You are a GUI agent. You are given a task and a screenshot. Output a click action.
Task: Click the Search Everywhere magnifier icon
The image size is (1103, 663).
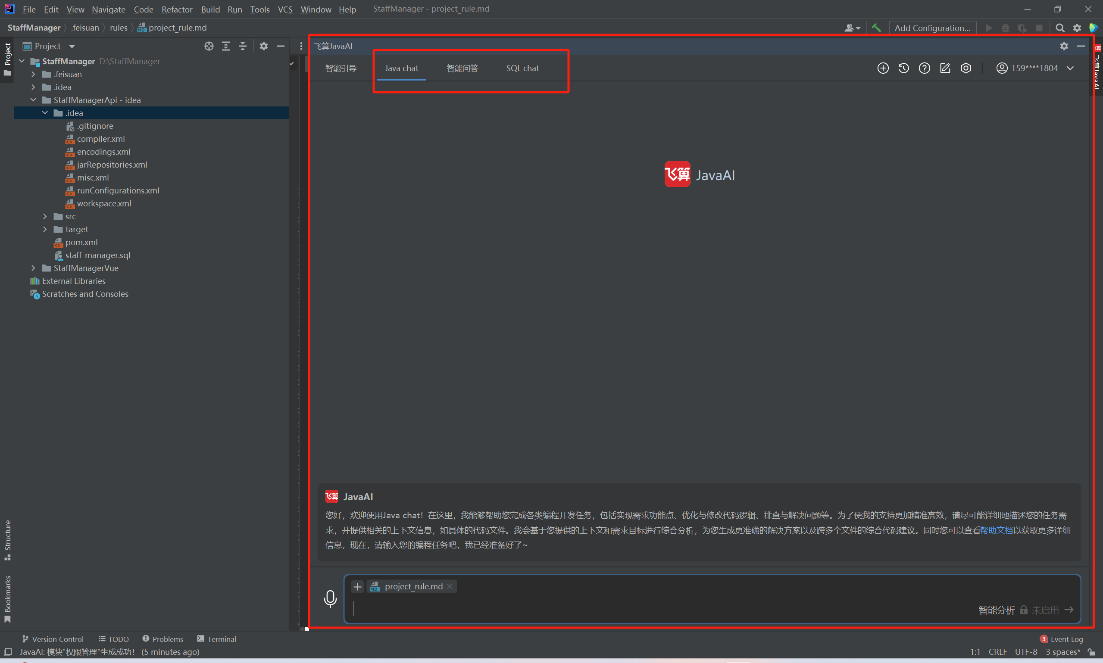1059,28
